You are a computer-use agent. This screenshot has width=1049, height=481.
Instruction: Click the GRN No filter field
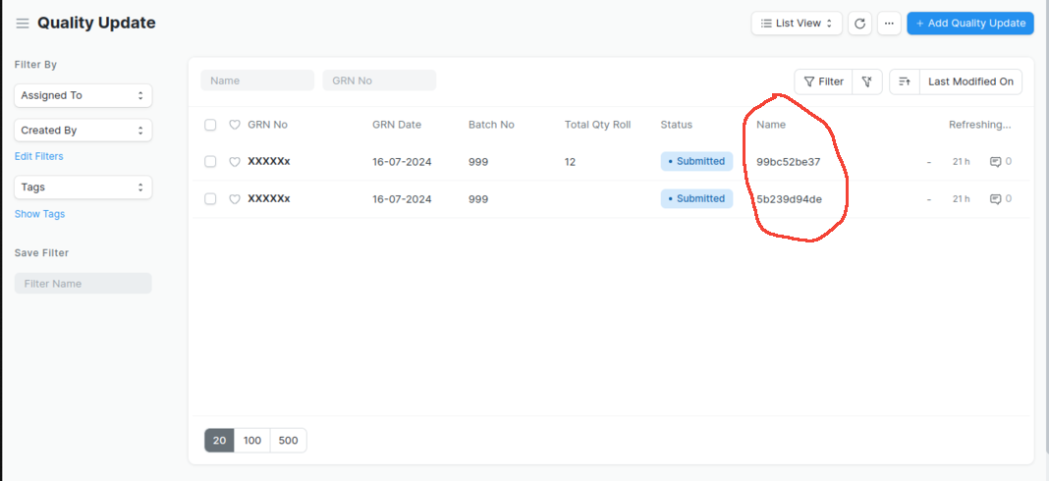pyautogui.click(x=379, y=80)
